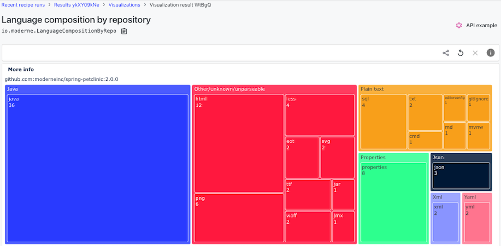This screenshot has width=501, height=246.
Task: Click the reset/undo circular arrow icon
Action: [461, 53]
